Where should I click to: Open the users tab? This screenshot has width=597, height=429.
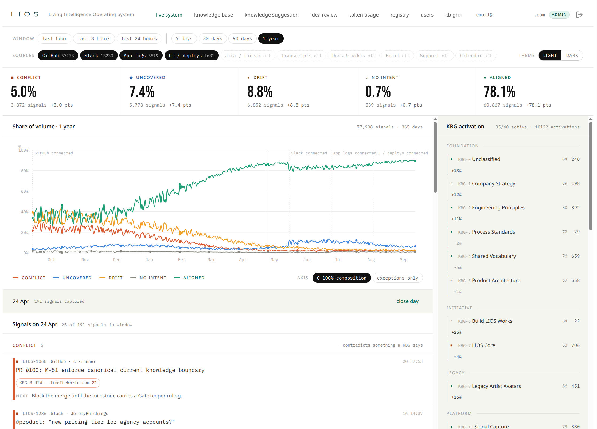(427, 15)
